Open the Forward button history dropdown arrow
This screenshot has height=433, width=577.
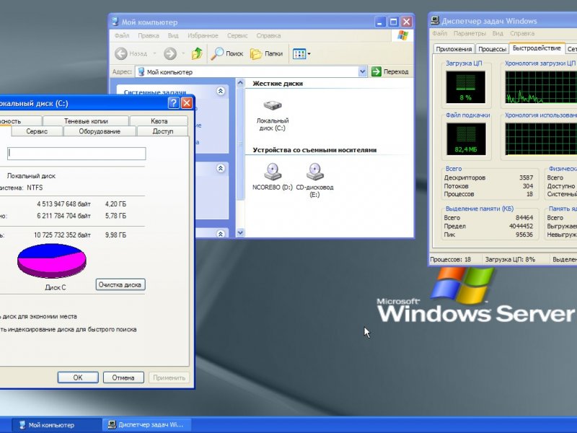tap(183, 53)
